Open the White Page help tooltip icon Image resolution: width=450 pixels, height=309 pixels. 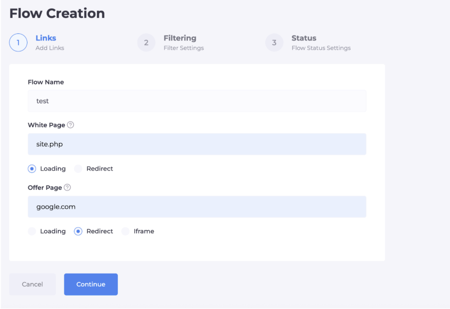click(70, 125)
